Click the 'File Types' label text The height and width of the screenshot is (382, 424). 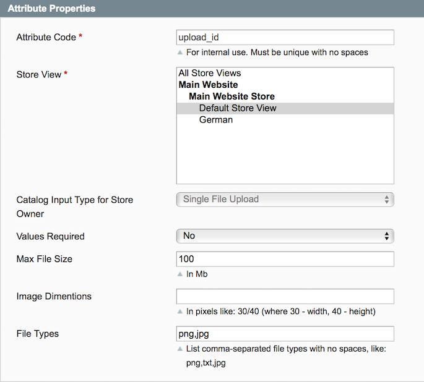(37, 334)
